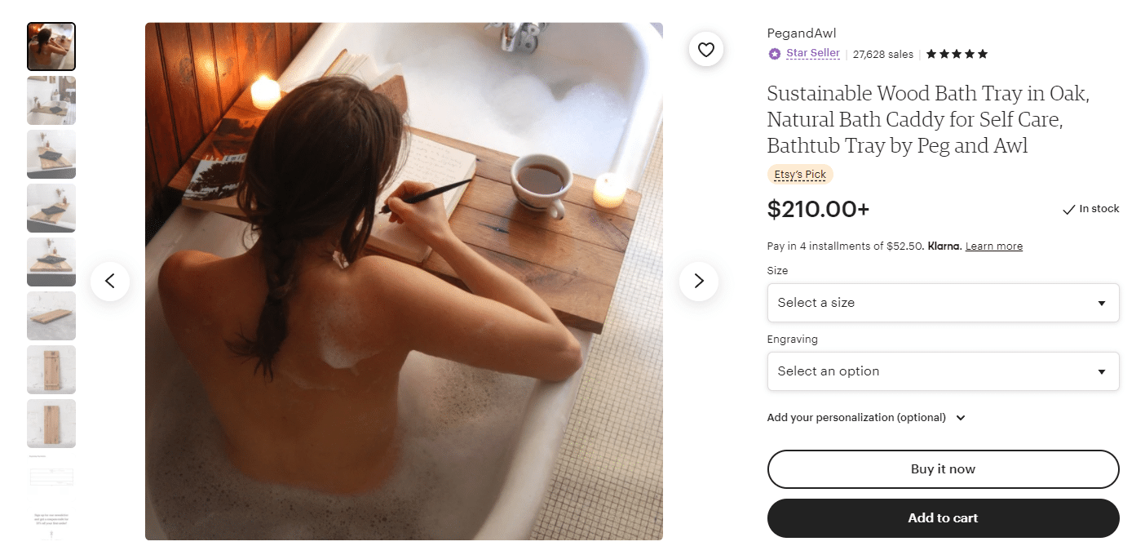The height and width of the screenshot is (546, 1145).
Task: Open the Size dropdown
Action: 943,303
